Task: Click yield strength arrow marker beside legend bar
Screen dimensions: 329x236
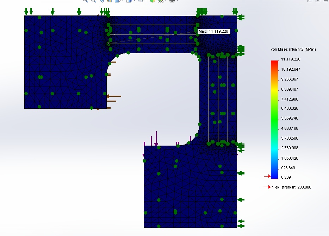Action: click(x=267, y=177)
